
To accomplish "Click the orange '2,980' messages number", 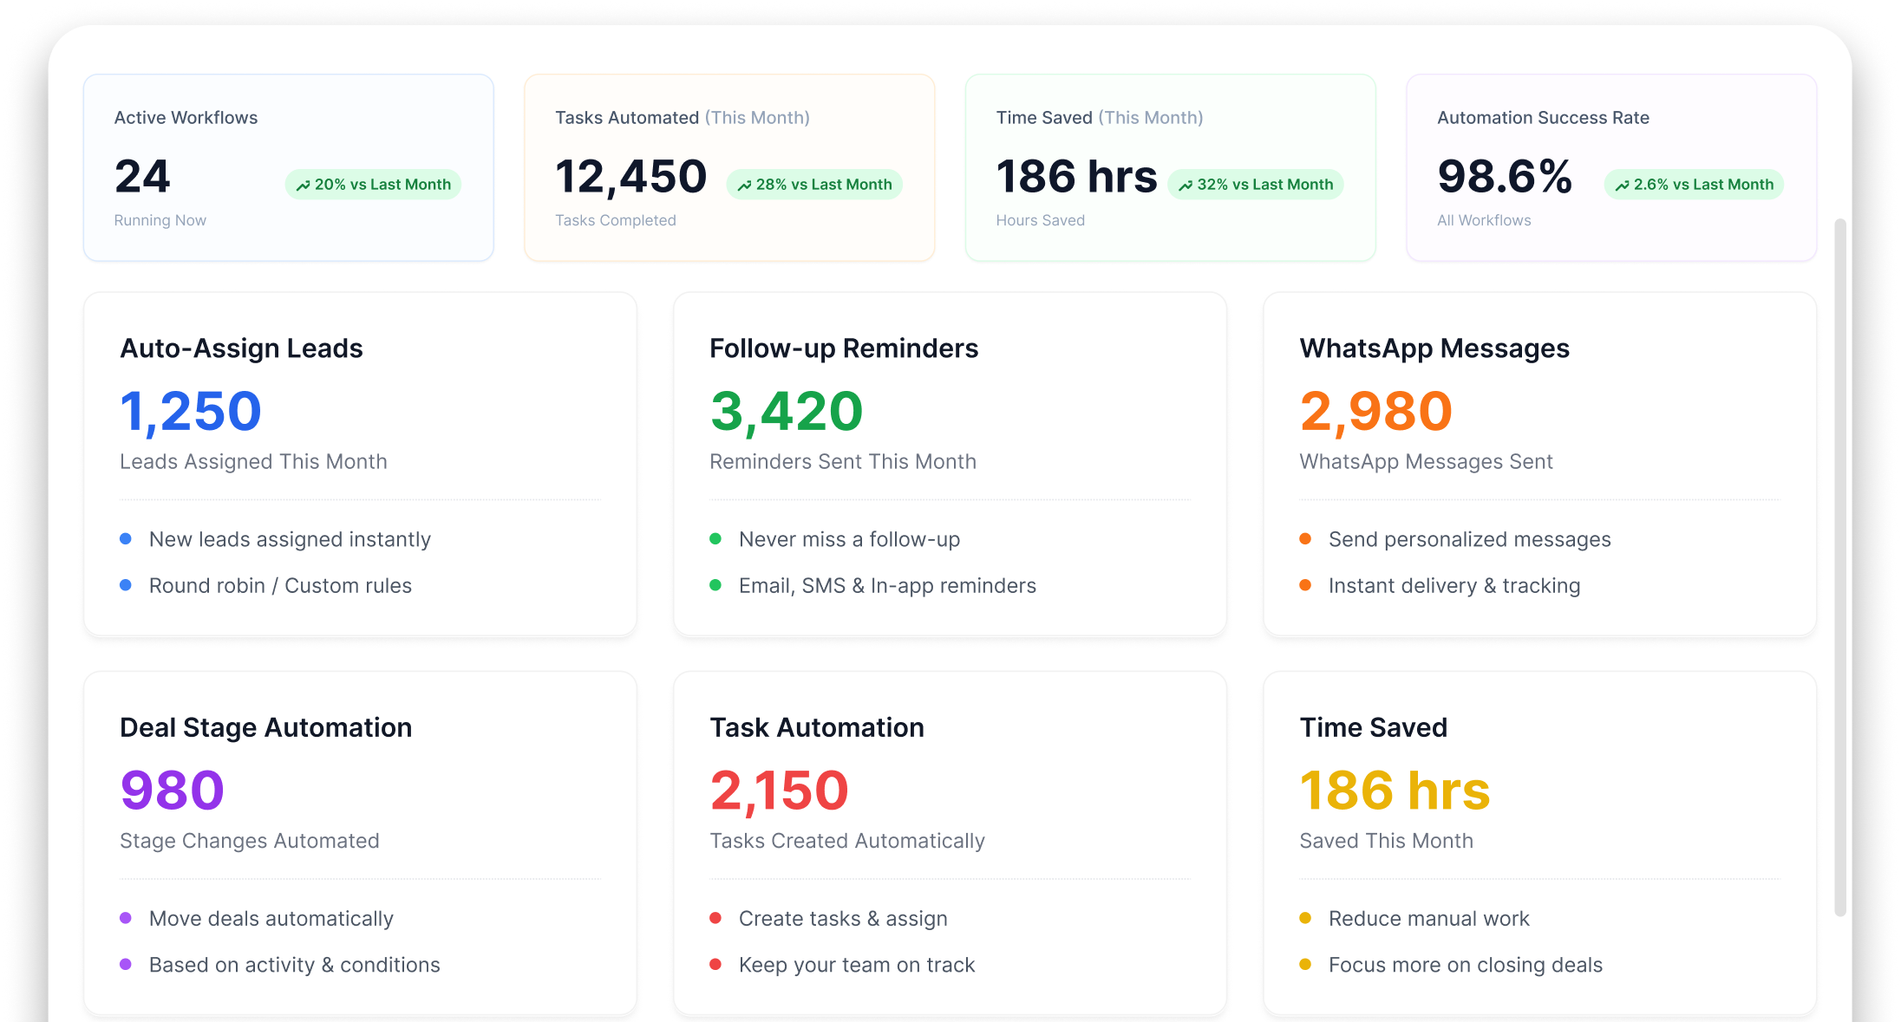I will tap(1375, 411).
